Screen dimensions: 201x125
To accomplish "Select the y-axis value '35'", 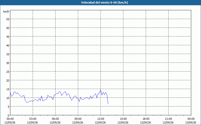I will point(8,54).
